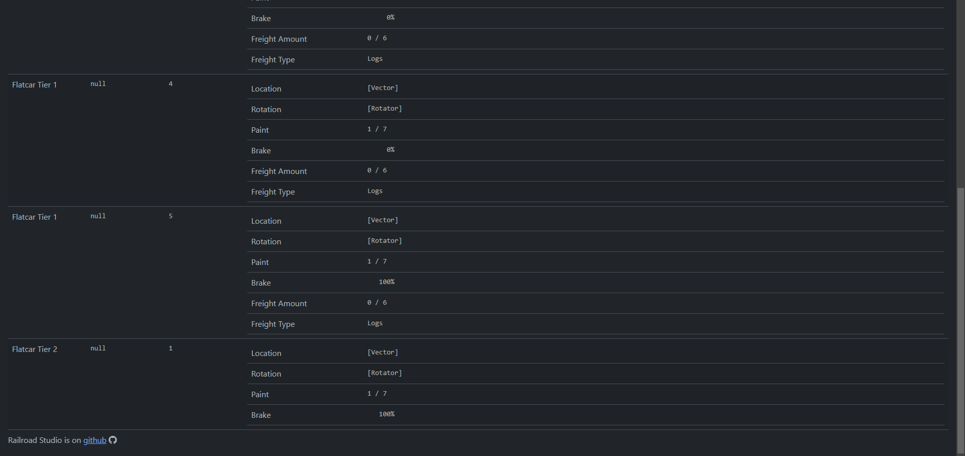Click the Freight Amount 0 / 6 of Flatcar number 5
The image size is (965, 456).
[377, 302]
